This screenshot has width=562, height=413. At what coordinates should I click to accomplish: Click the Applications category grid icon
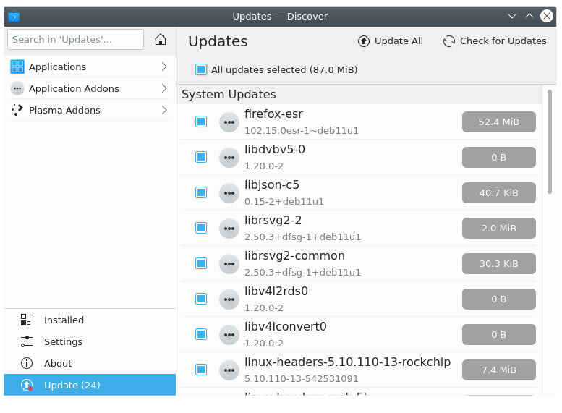point(17,67)
